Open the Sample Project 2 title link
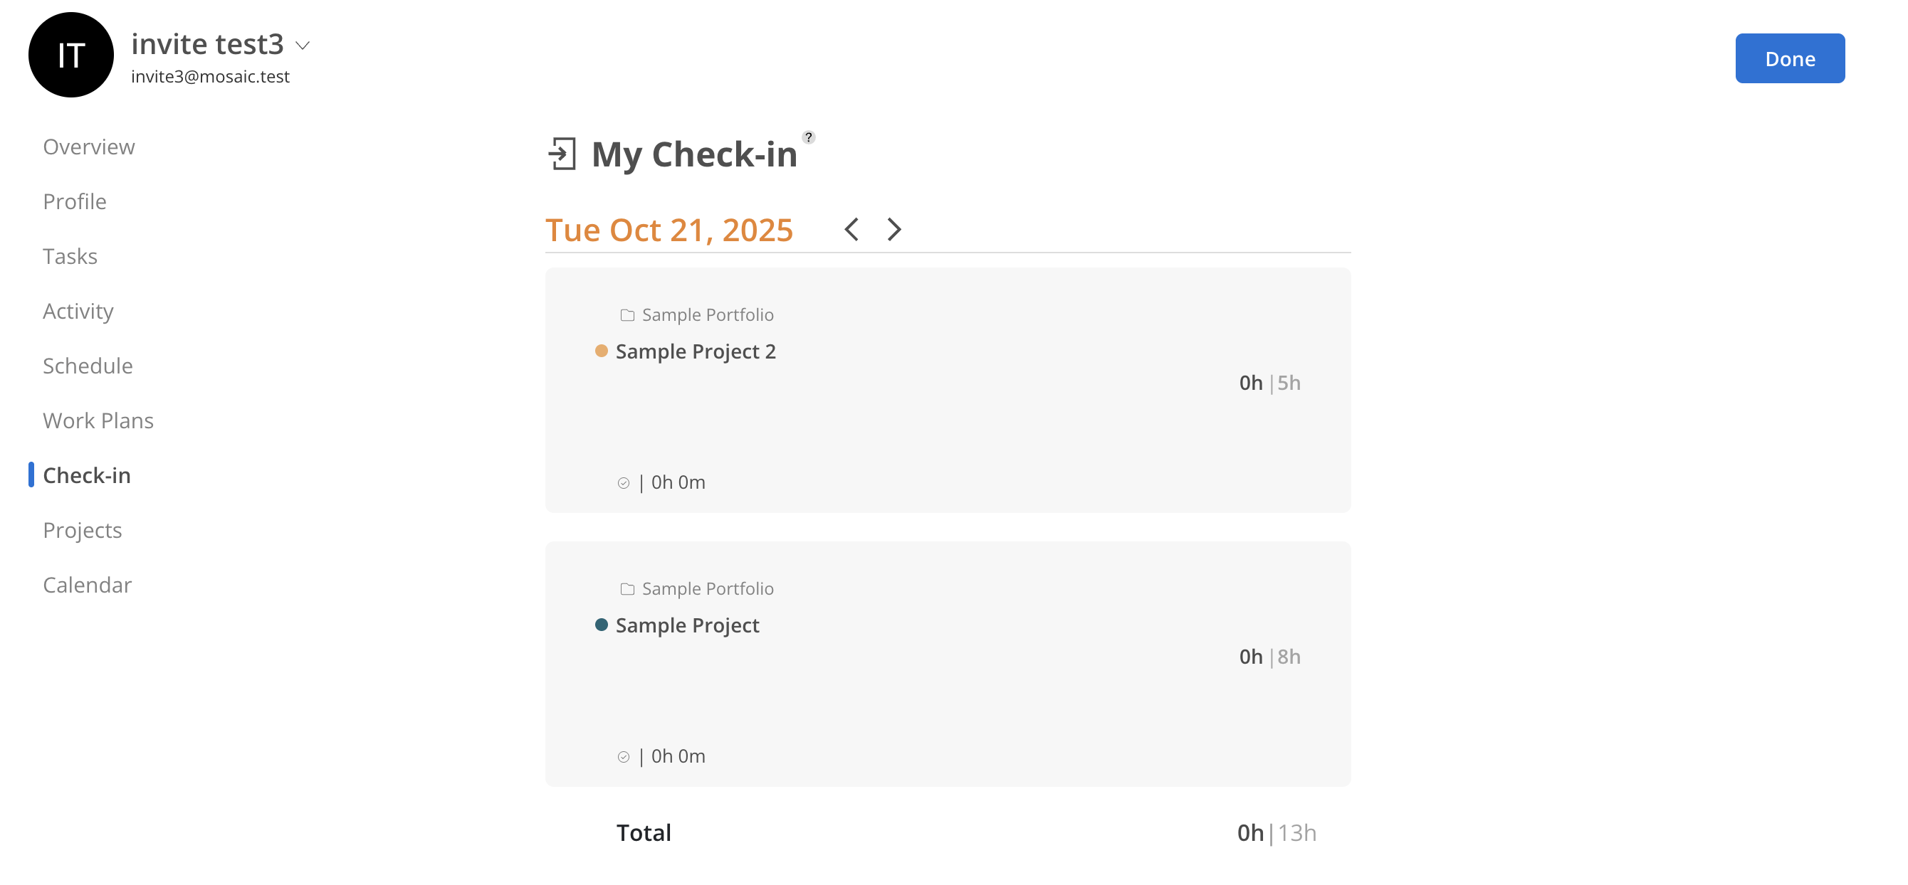Viewport: 1908px width, 885px height. (696, 351)
